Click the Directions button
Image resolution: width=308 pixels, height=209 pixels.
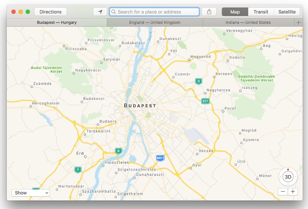[51, 12]
